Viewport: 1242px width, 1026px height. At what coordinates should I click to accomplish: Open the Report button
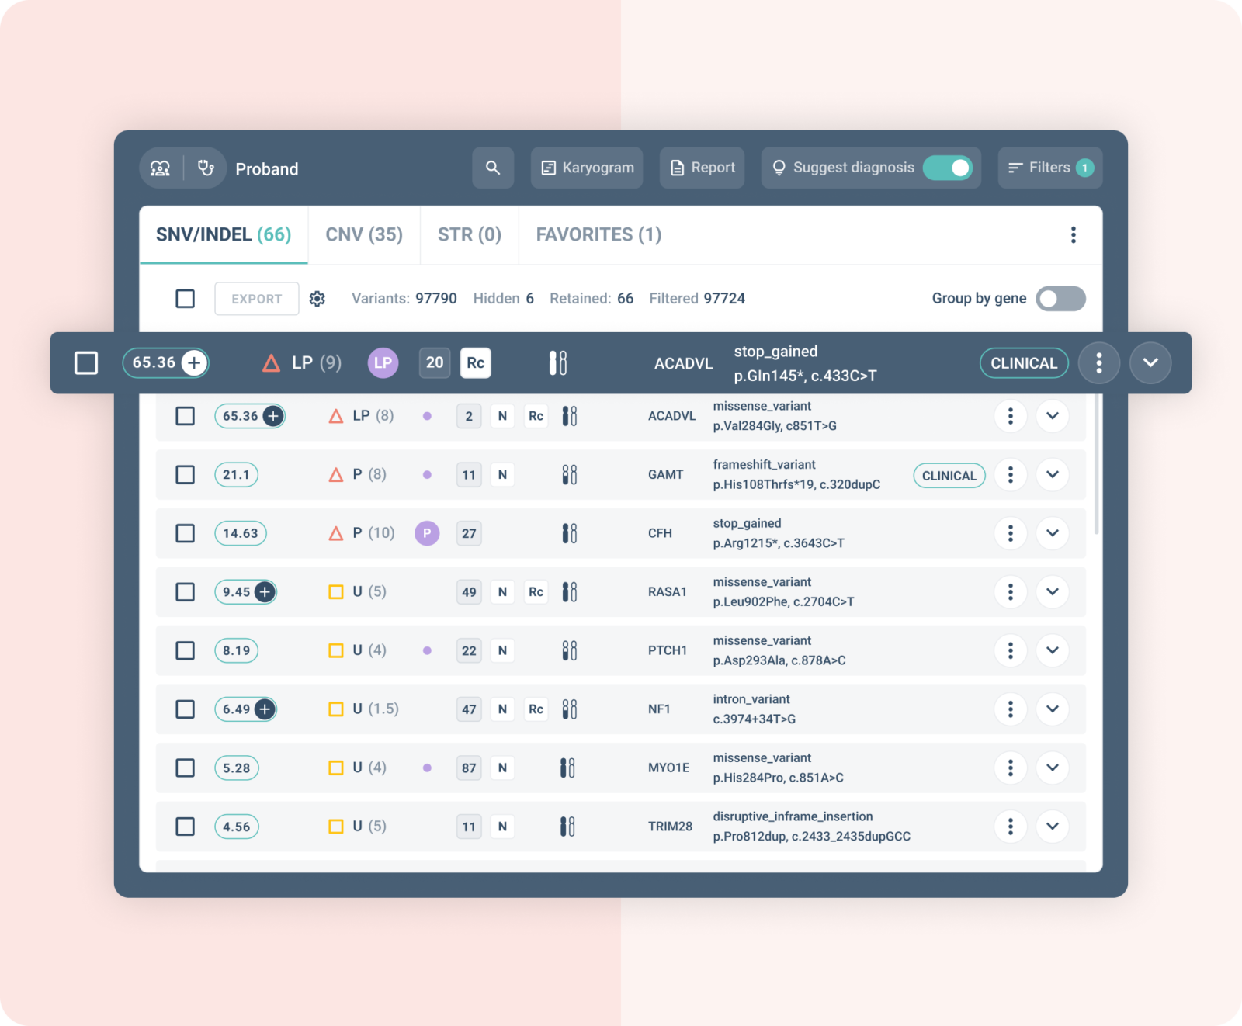click(702, 168)
